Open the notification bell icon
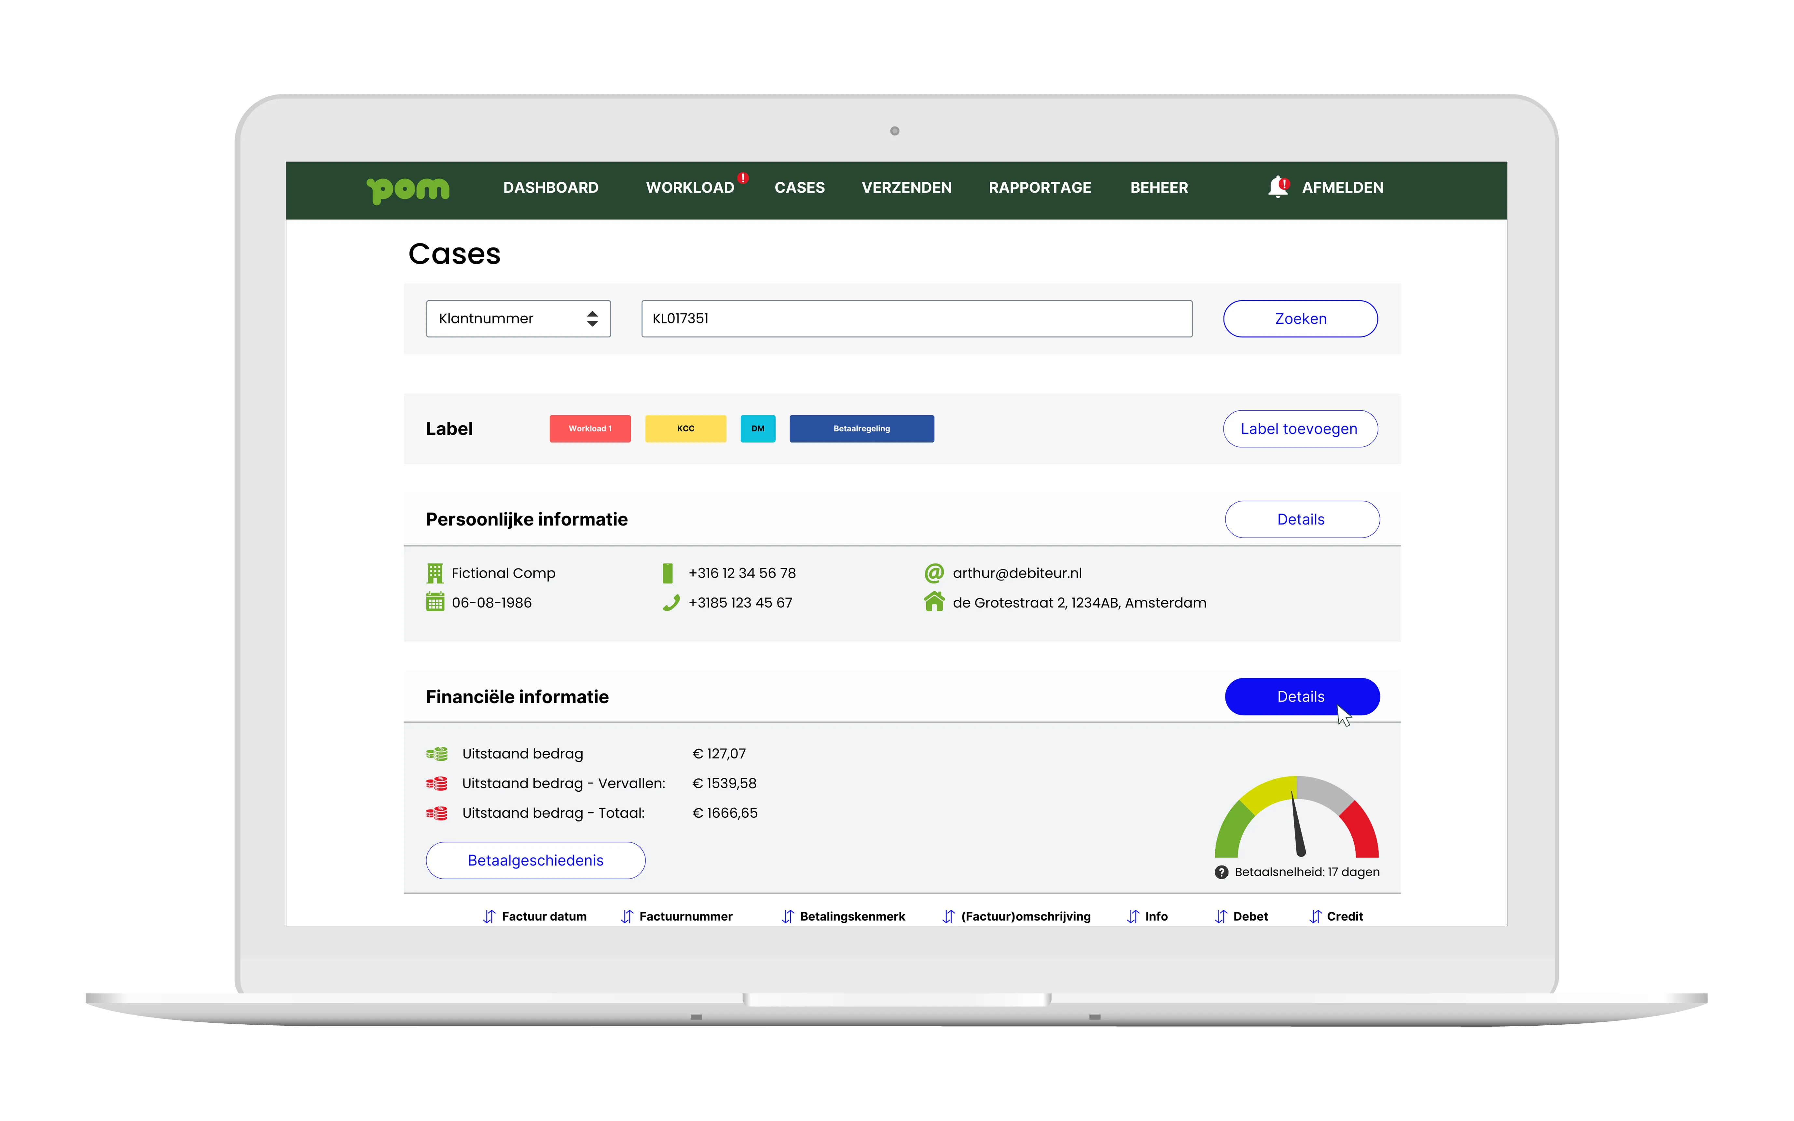Image resolution: width=1794 pixels, height=1121 pixels. coord(1278,187)
